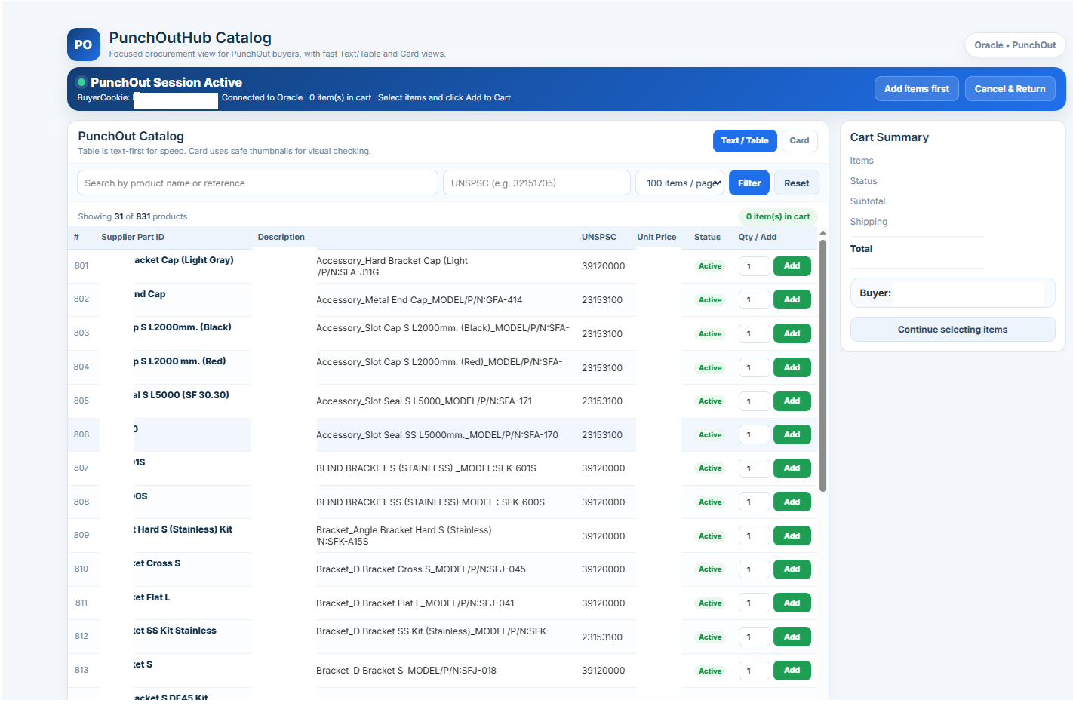Edit quantity field for item 803
Viewport: 1073px width, 709px height.
click(x=754, y=333)
